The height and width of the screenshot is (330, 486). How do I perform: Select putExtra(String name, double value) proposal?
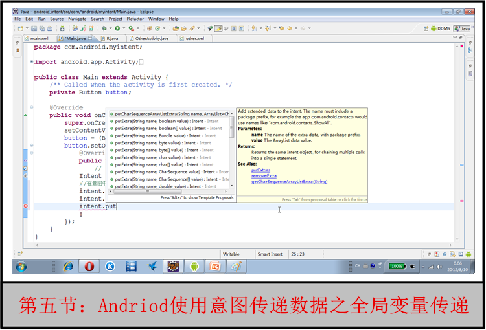(x=169, y=186)
